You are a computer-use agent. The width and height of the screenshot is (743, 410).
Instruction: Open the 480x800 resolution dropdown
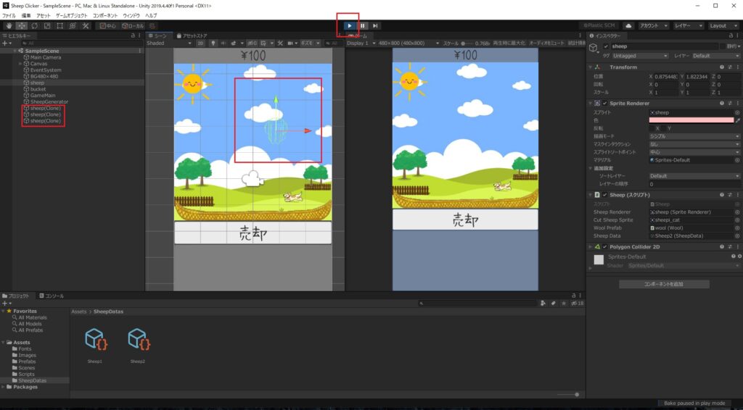point(409,43)
